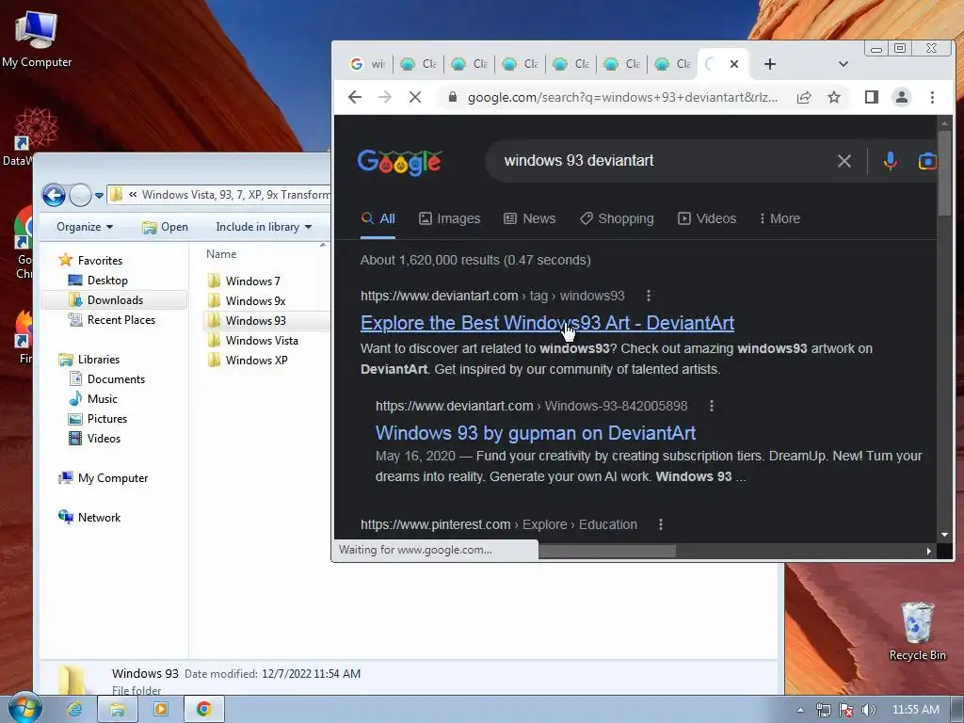Viewport: 964px width, 723px height.
Task: Select Recent Places in Explorer sidebar
Action: [120, 320]
